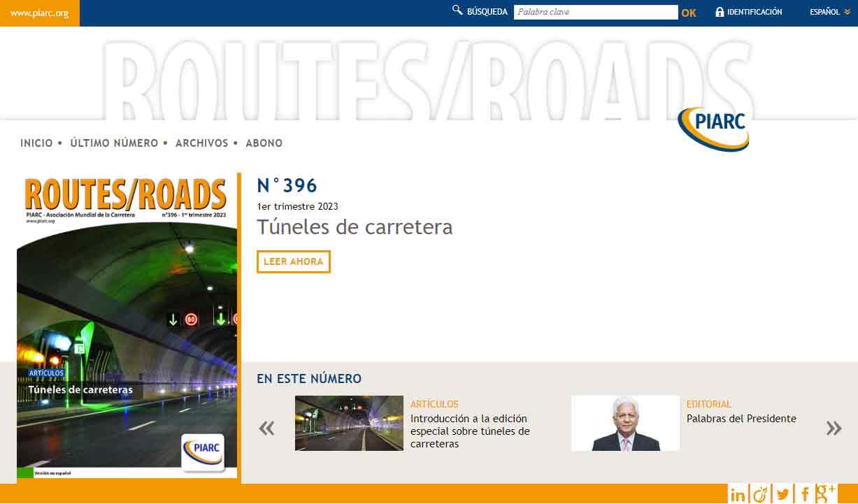
Task: Open the Routes/Roads N°396 cover image
Action: coord(127,327)
